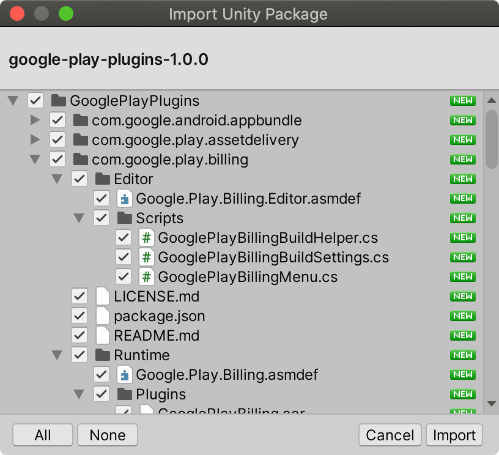This screenshot has width=499, height=455.
Task: Click the All button to select everything
Action: tap(43, 435)
